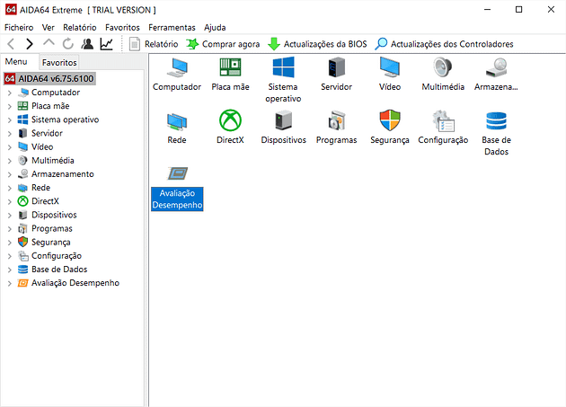
Task: Select the Avaliação Desempenho benchmark icon
Action: [177, 174]
